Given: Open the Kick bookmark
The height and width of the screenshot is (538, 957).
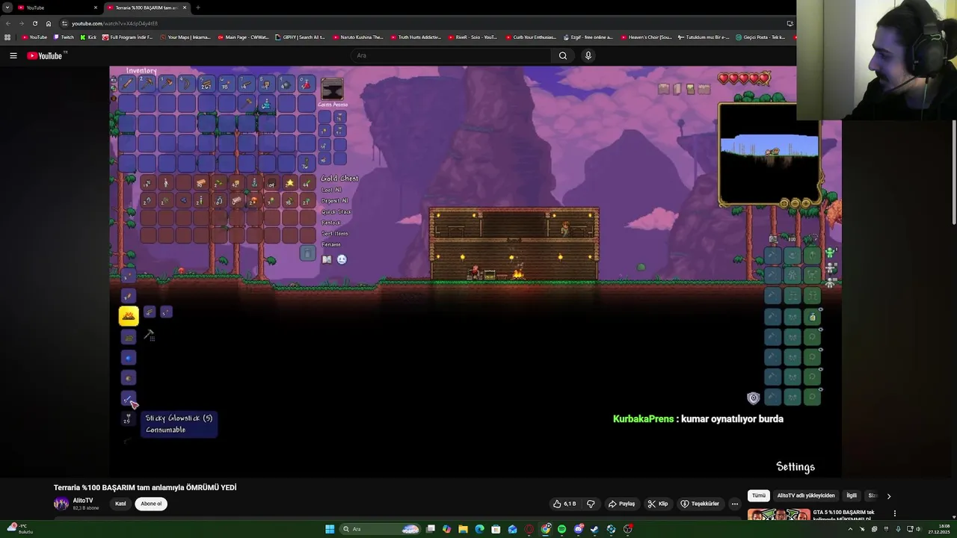Looking at the screenshot, I should tap(88, 37).
